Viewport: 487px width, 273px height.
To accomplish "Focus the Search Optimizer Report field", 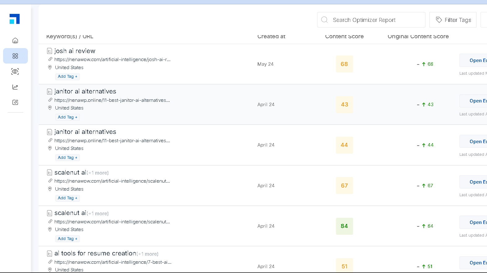I will click(x=371, y=20).
